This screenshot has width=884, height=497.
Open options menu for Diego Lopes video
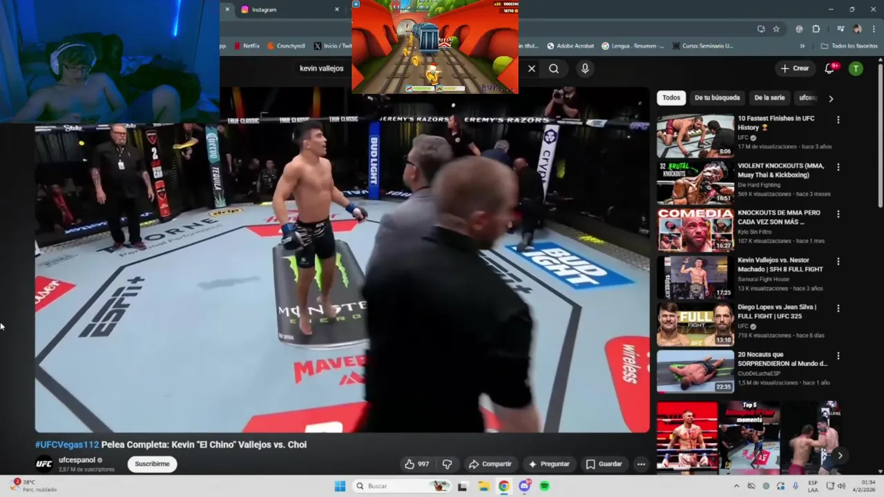click(838, 309)
